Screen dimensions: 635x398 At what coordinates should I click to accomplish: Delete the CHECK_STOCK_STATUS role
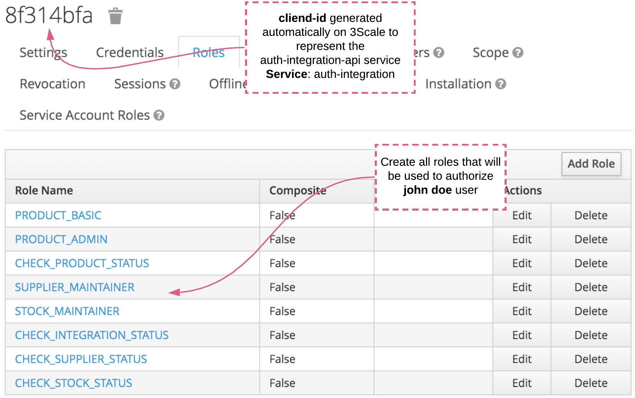(x=591, y=383)
